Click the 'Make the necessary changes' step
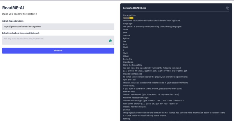This screenshot has height=121, width=234. 136,98
